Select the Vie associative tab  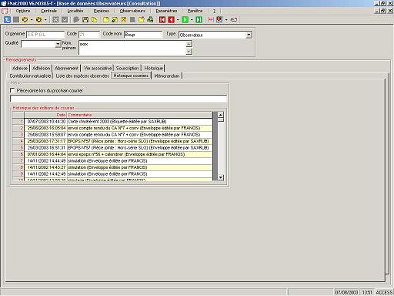pyautogui.click(x=98, y=68)
